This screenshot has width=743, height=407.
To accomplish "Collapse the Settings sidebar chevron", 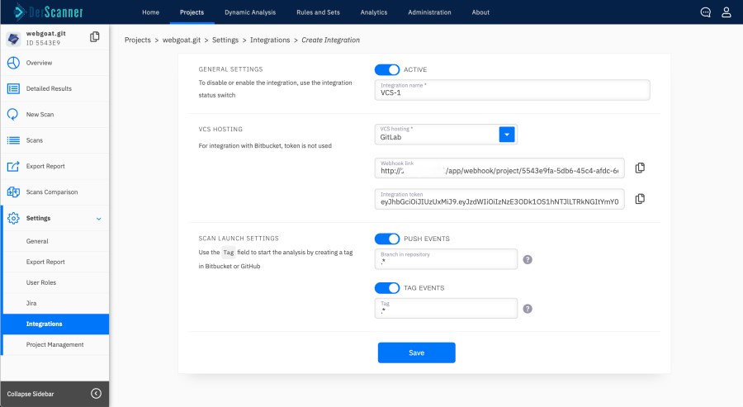I will click(x=98, y=219).
